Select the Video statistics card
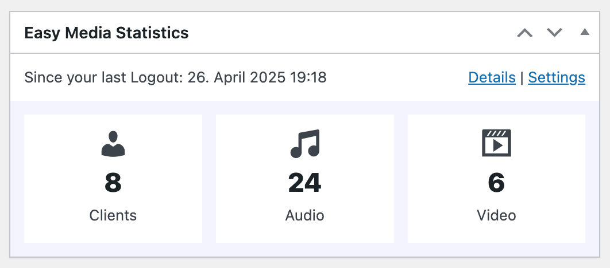The height and width of the screenshot is (268, 610). pyautogui.click(x=496, y=179)
